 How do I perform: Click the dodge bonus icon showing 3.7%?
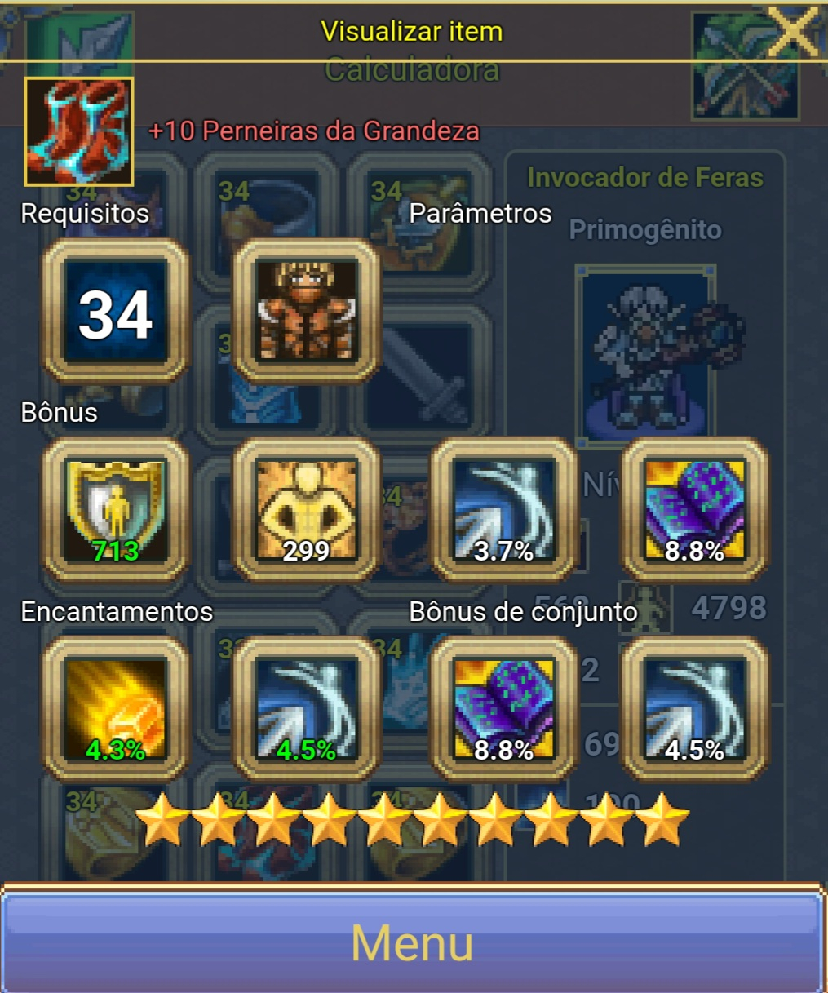(504, 511)
